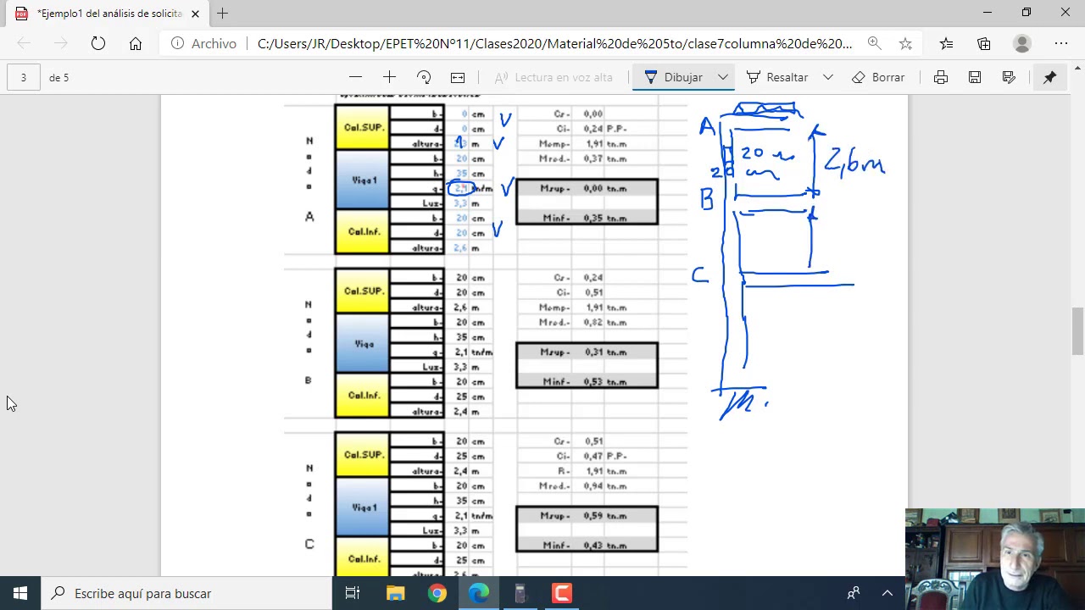1085x610 pixels.
Task: Open Google Chrome from taskbar
Action: pos(437,593)
